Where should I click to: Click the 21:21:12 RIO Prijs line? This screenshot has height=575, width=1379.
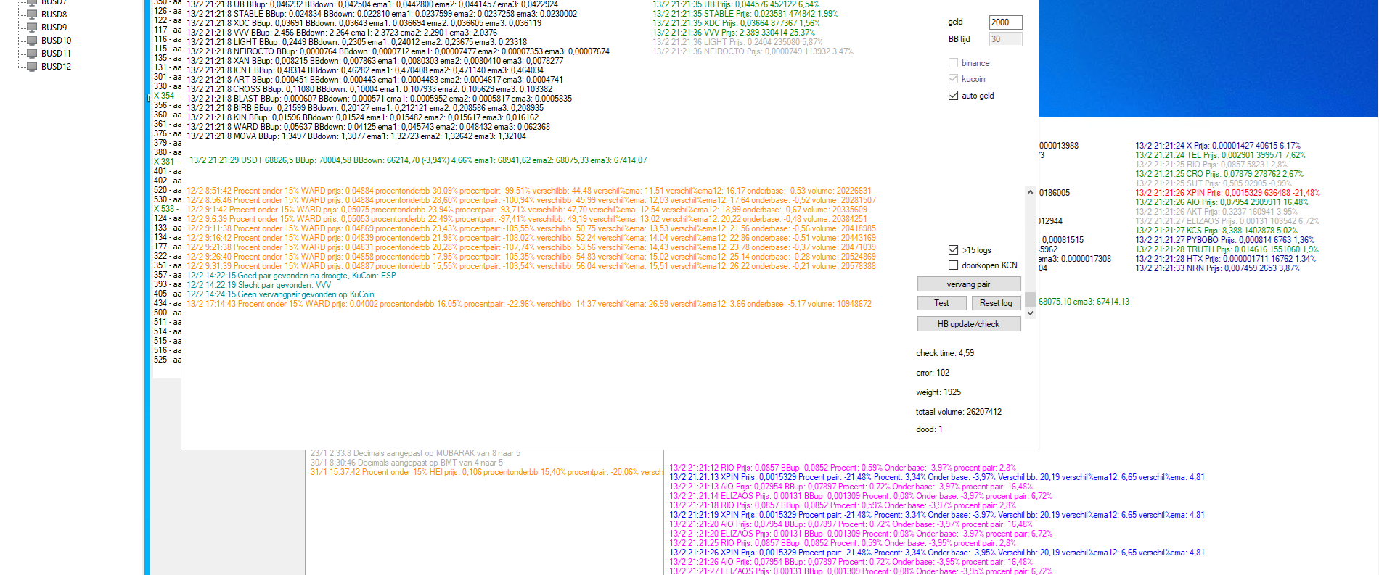[x=843, y=468]
